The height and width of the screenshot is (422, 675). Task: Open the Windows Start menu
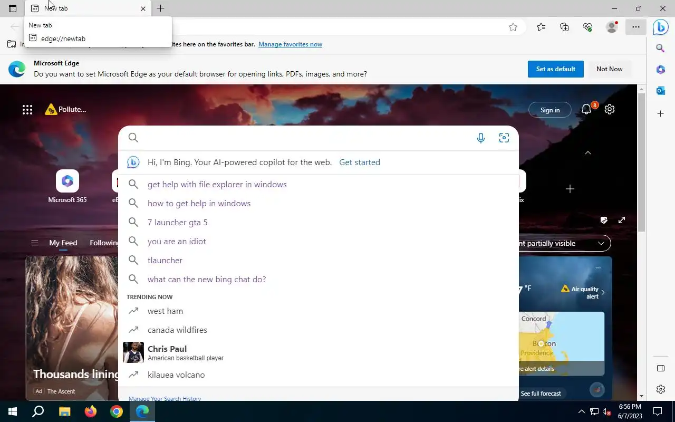13,411
